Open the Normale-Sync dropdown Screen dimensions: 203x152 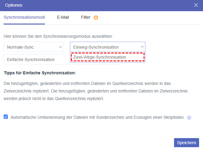tap(34, 47)
